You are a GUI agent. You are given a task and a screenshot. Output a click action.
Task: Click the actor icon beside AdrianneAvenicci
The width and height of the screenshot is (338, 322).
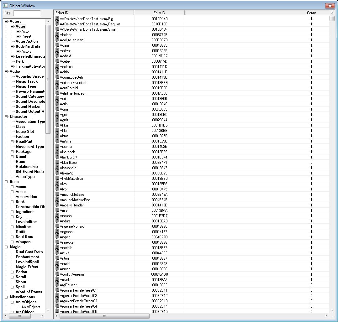pos(57,82)
